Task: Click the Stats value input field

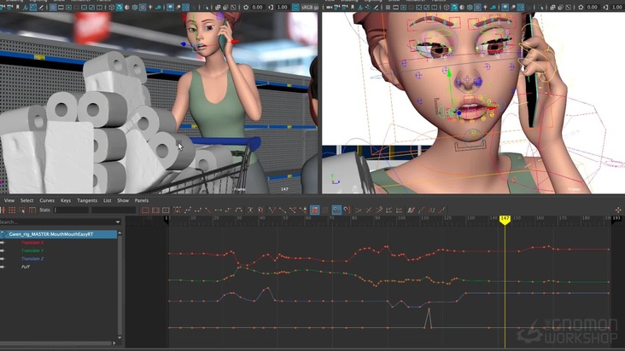Action: 71,210
